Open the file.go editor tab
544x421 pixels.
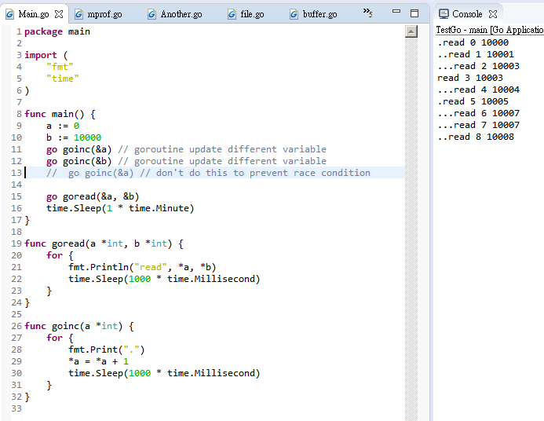(x=251, y=14)
